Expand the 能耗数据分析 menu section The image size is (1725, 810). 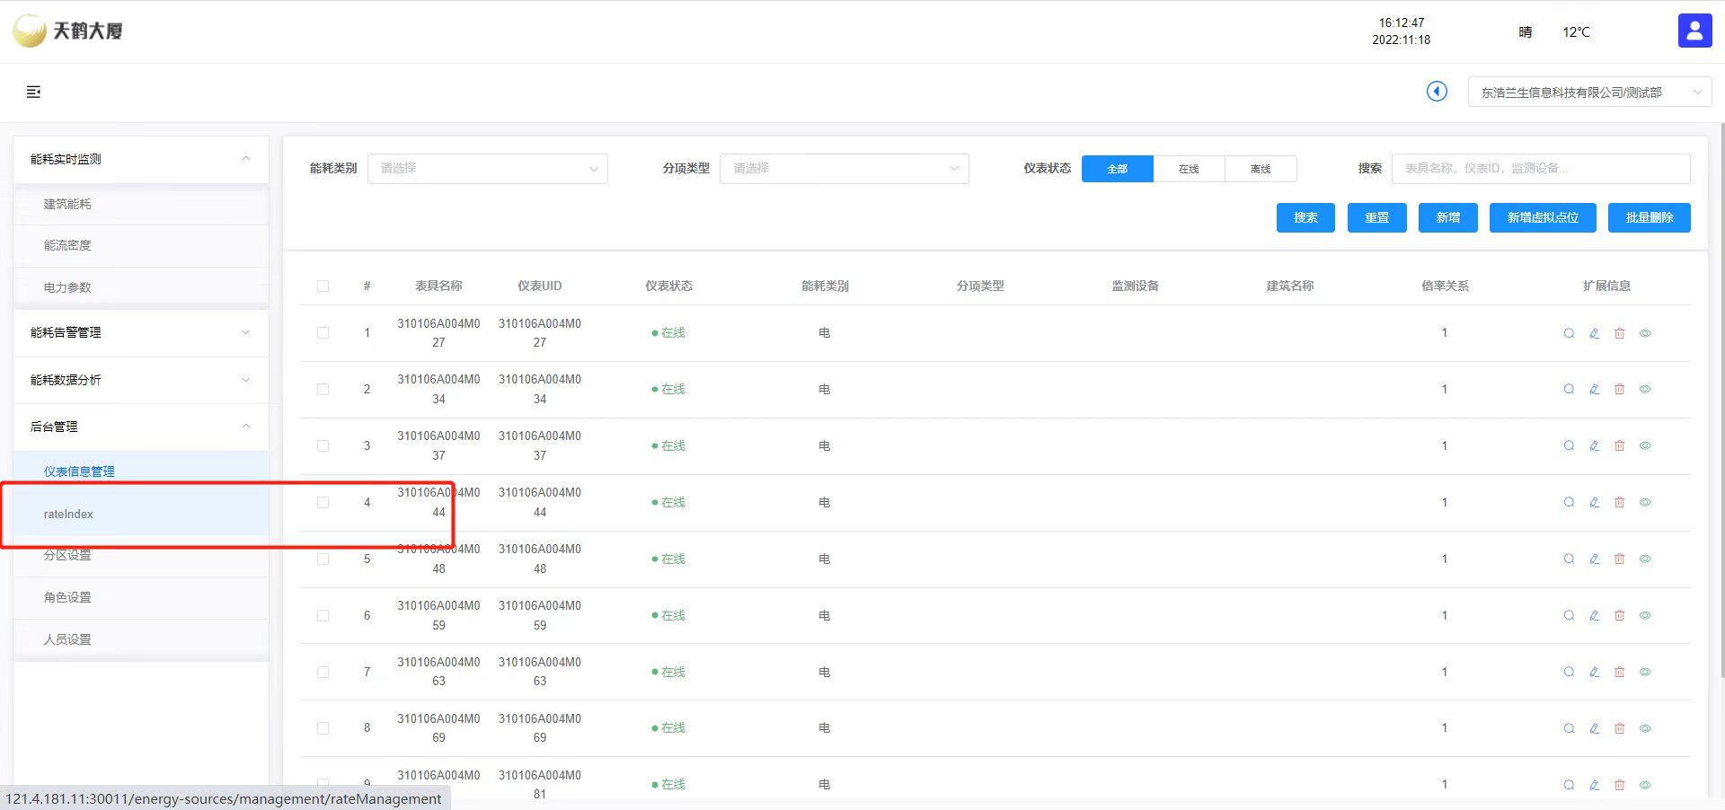pos(141,380)
